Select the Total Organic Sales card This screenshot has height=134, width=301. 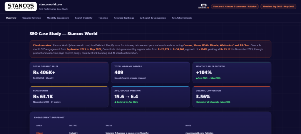(x=69, y=73)
